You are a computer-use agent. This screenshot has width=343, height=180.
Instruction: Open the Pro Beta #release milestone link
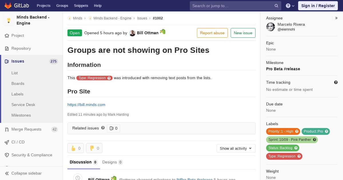pos(283,69)
